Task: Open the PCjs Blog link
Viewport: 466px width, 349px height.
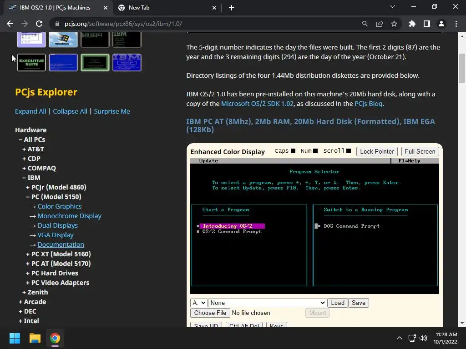Action: pos(368,104)
